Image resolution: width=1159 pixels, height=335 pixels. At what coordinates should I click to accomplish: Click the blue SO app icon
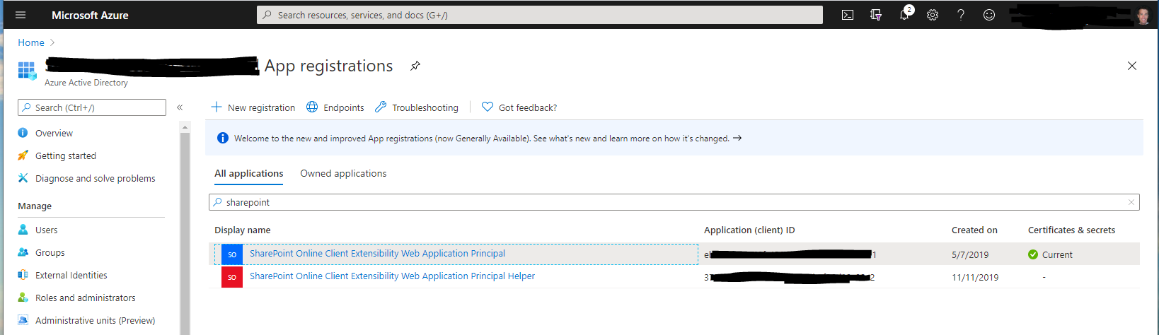(x=232, y=254)
